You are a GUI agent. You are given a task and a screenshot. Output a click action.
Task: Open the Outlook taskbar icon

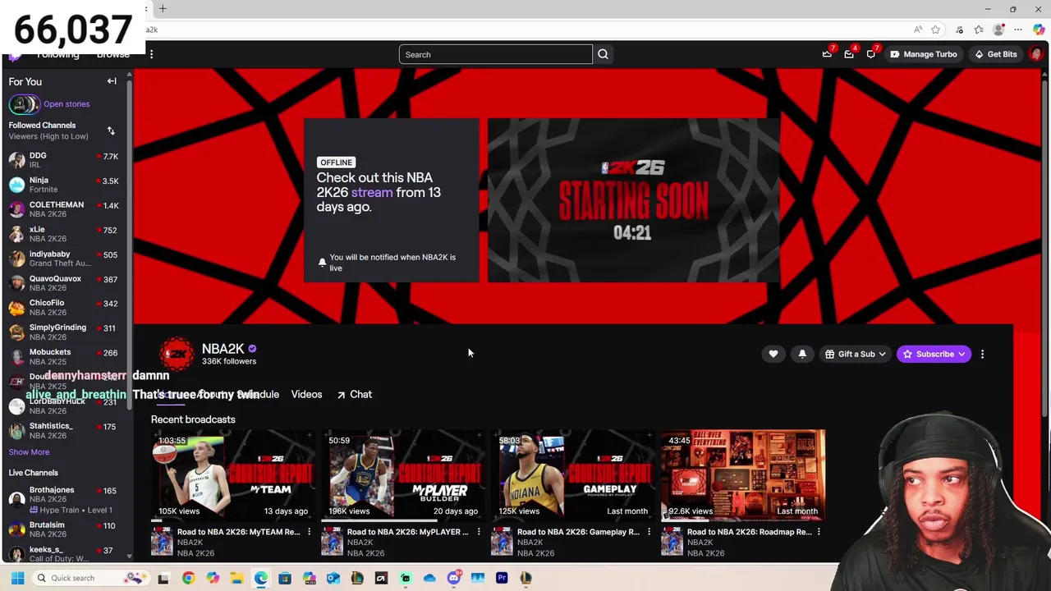click(x=333, y=578)
